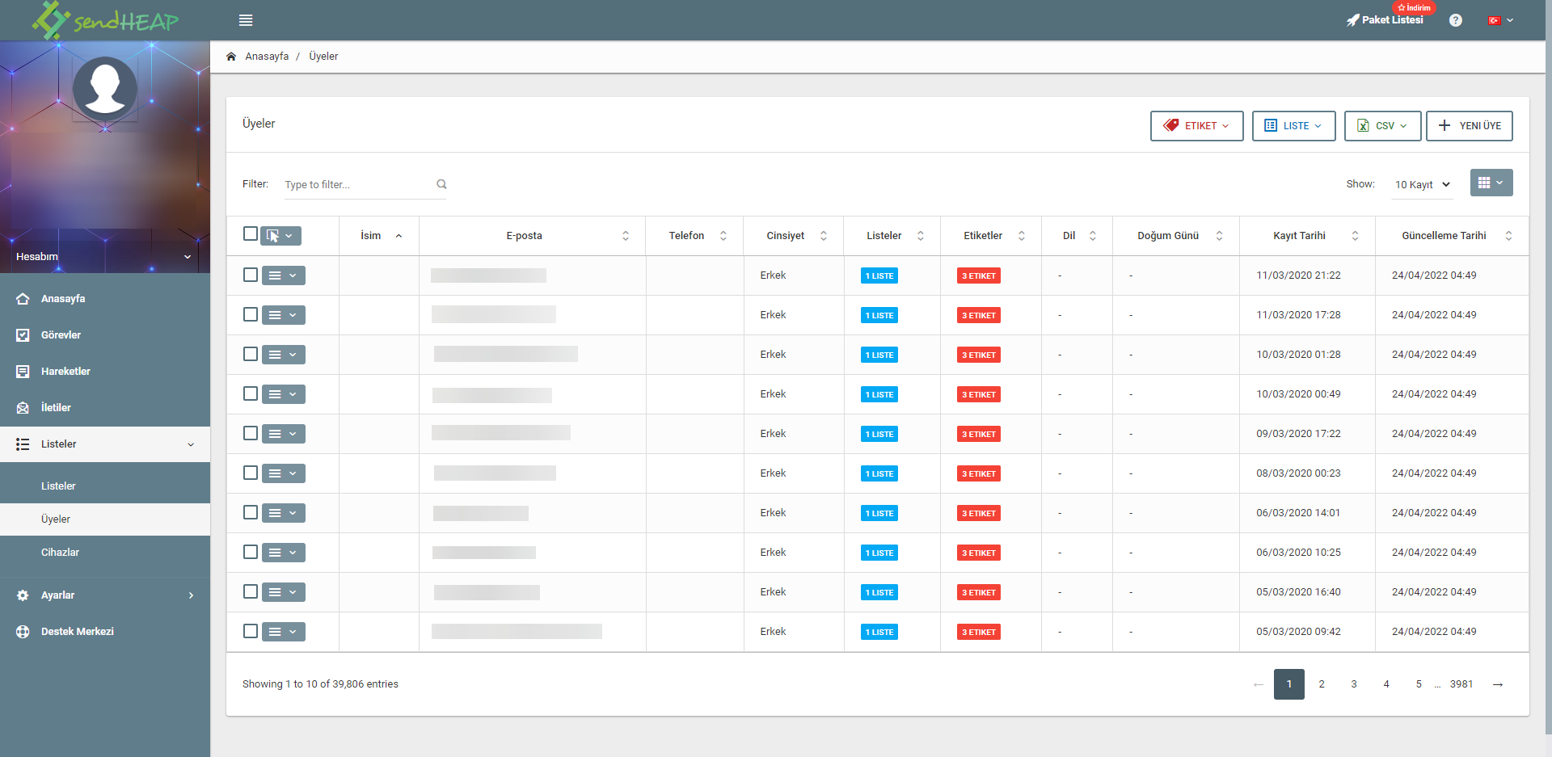
Task: Click 3 ETIKET badge in 10/03/2020 01:28 row
Action: click(x=979, y=355)
